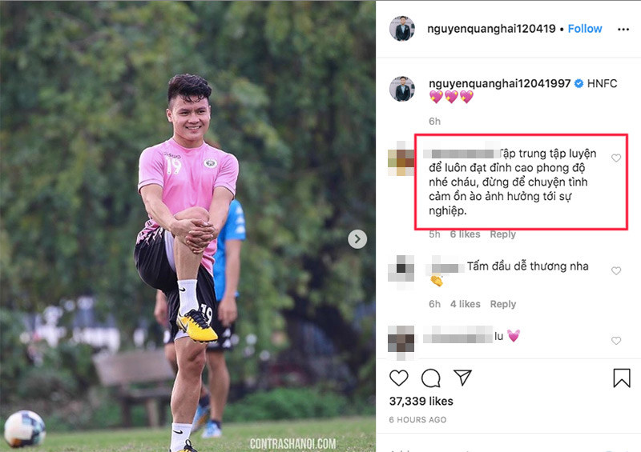
Task: Open avatar of the second commenter
Action: click(402, 270)
